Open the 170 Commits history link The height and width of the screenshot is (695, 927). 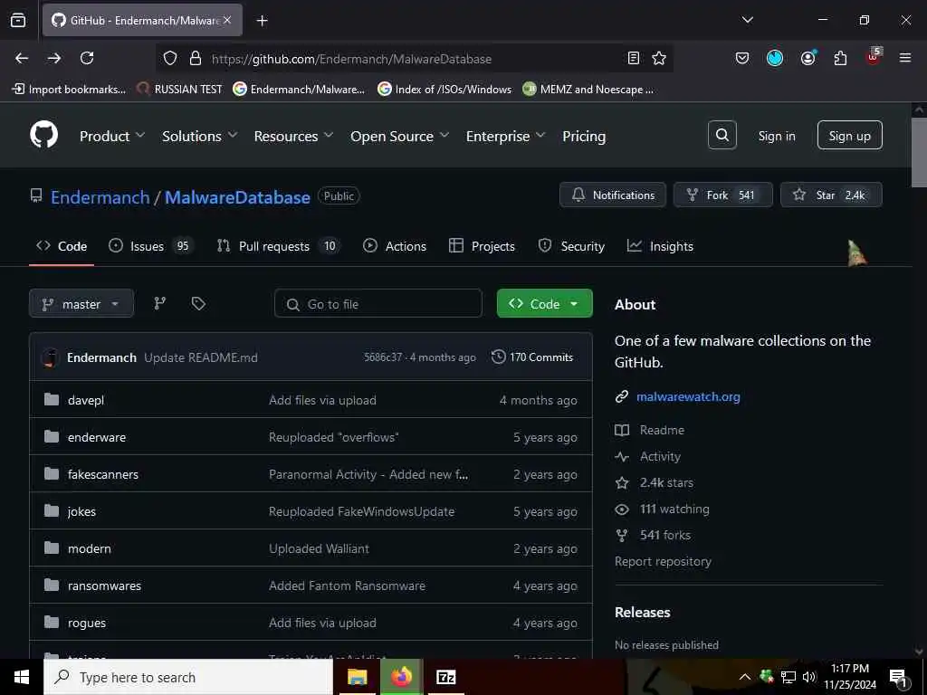pyautogui.click(x=532, y=357)
